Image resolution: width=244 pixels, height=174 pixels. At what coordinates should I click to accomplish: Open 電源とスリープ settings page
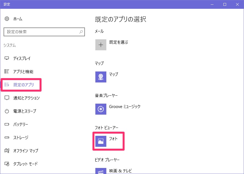[24, 111]
